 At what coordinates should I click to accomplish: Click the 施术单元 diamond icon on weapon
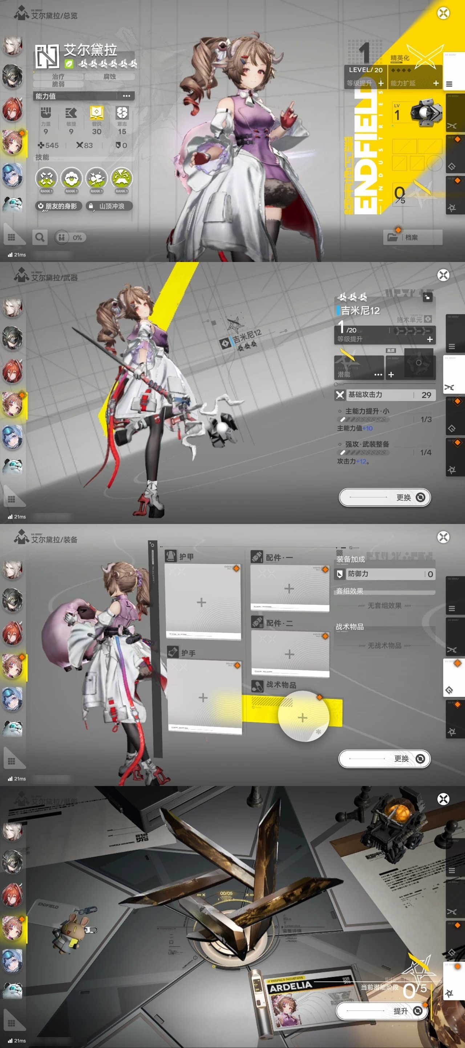(428, 319)
